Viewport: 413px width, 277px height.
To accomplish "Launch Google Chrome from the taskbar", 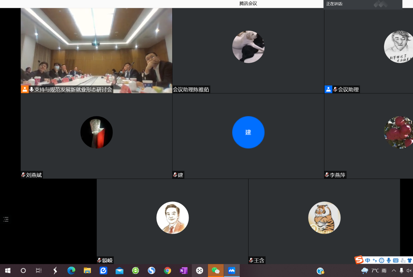I will (x=167, y=270).
